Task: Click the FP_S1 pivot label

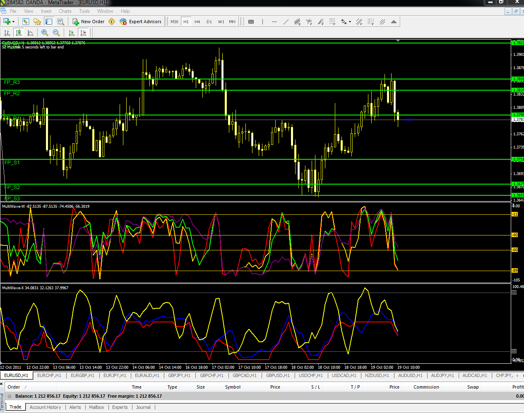Action: click(12, 163)
